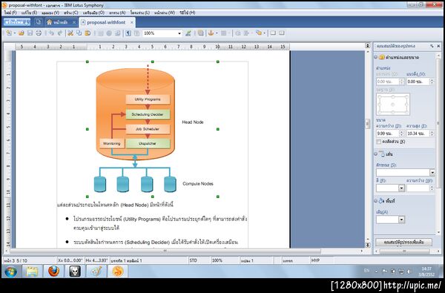Click page-up arrow atop document vertical scrollbar
The height and width of the screenshot is (293, 445).
[368, 46]
